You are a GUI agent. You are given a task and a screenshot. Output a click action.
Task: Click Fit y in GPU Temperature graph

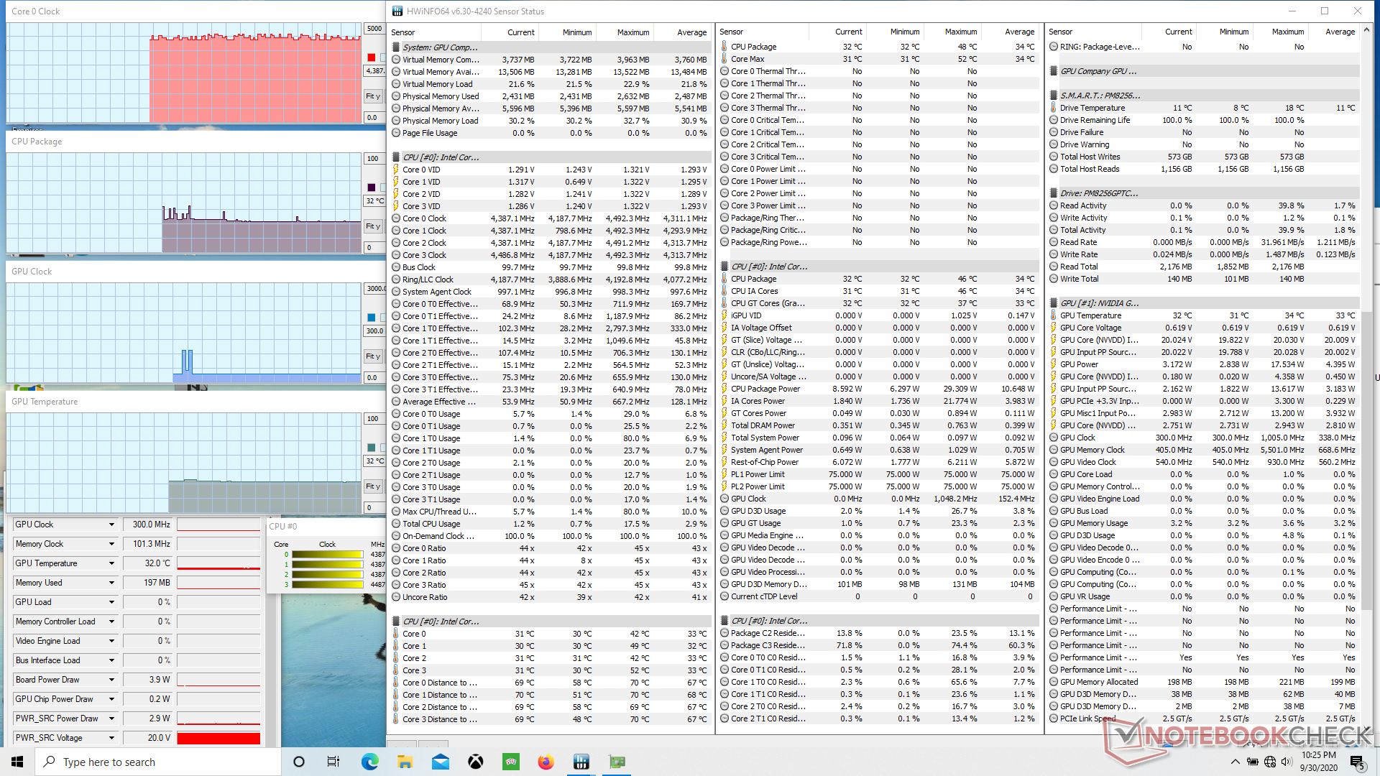coord(373,486)
